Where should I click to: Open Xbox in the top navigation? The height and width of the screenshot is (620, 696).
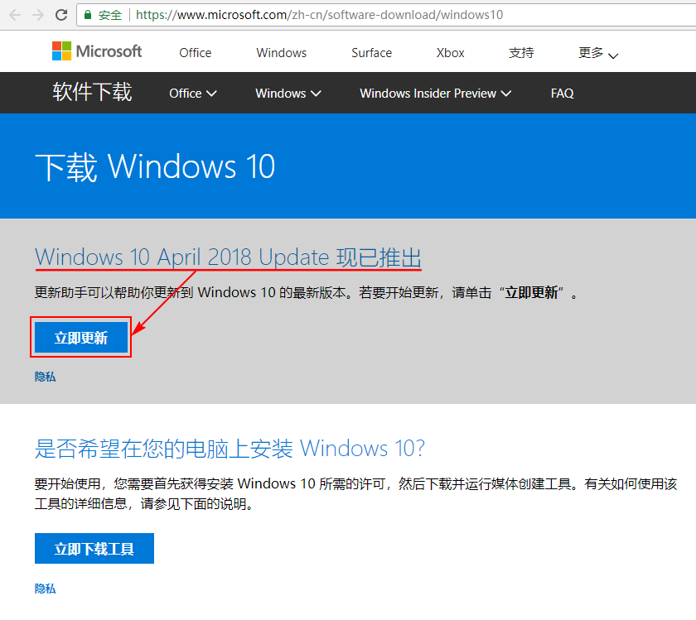[450, 53]
